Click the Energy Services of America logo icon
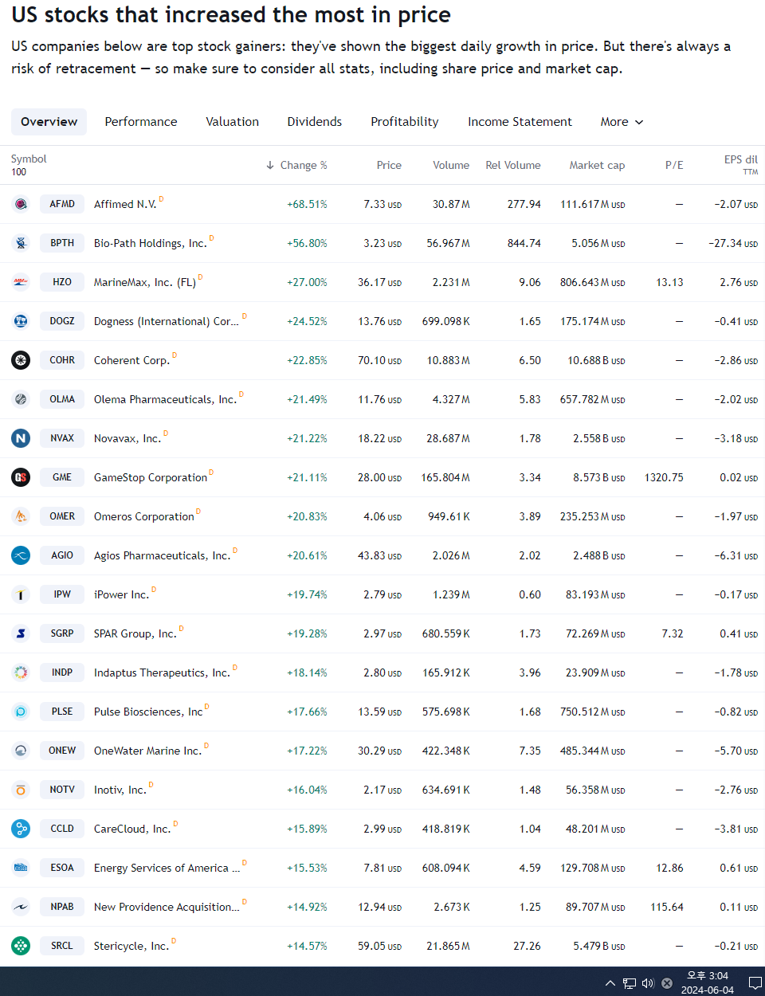This screenshot has width=765, height=996. [x=21, y=868]
